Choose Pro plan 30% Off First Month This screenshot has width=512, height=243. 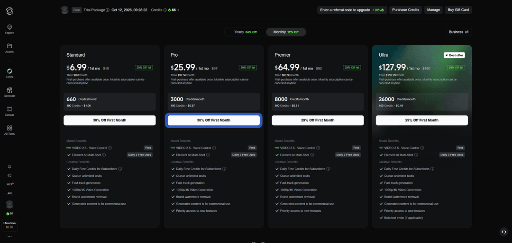pos(213,120)
